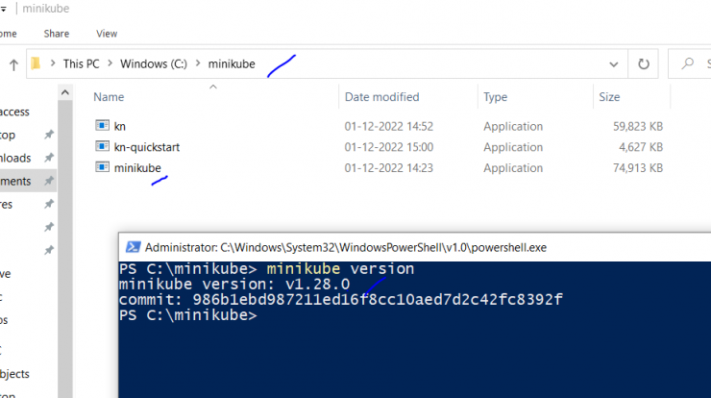Open the View ribbon tab
Image resolution: width=711 pixels, height=398 pixels.
(x=107, y=34)
